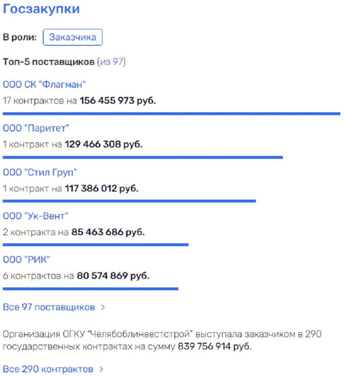The height and width of the screenshot is (376, 344).
Task: Open the ООО "Паритет" supplier link
Action: pyautogui.click(x=36, y=128)
